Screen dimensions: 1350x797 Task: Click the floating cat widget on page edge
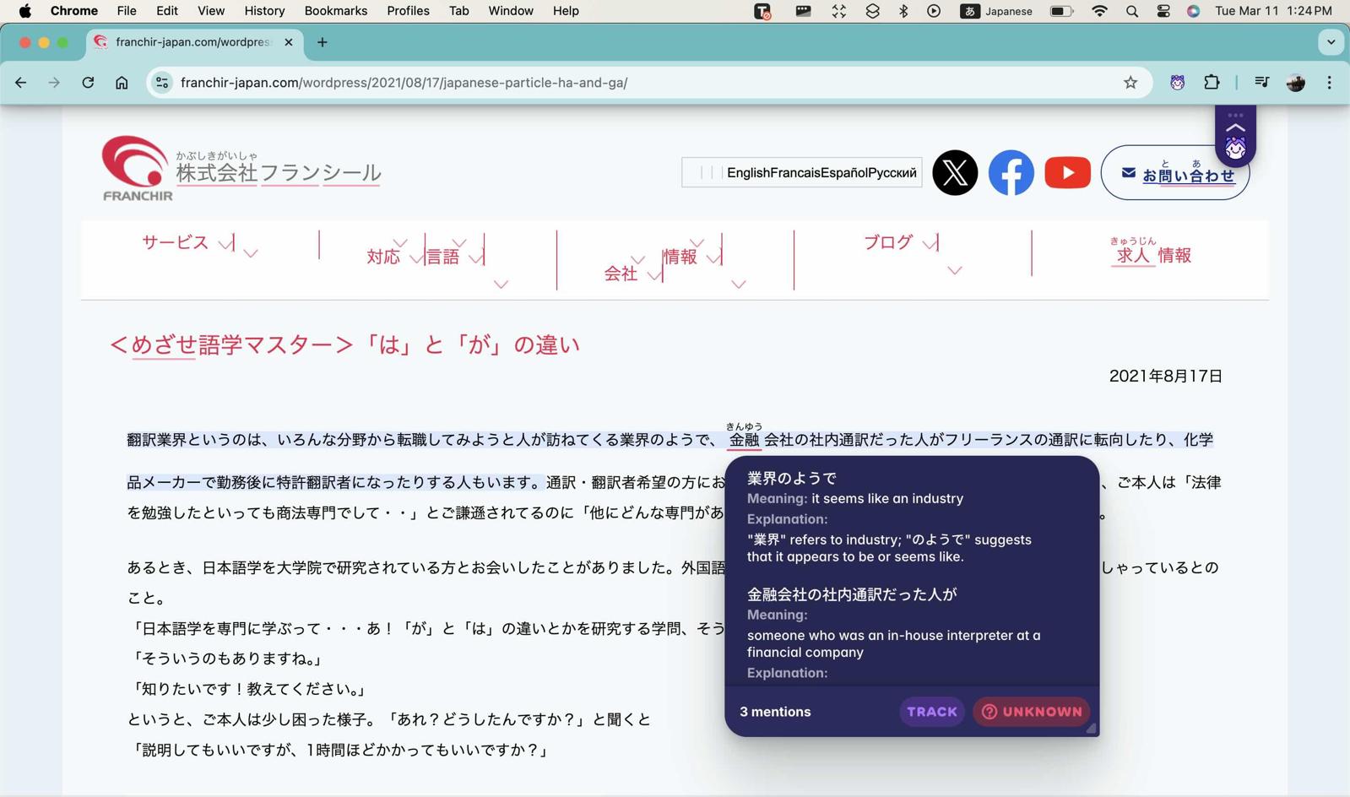coord(1235,149)
